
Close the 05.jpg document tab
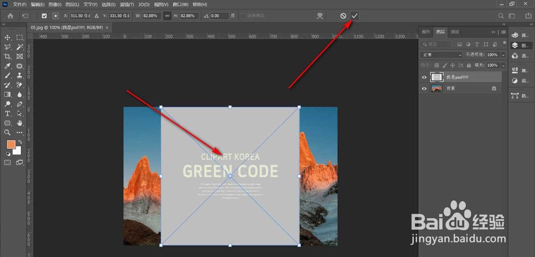pos(107,27)
